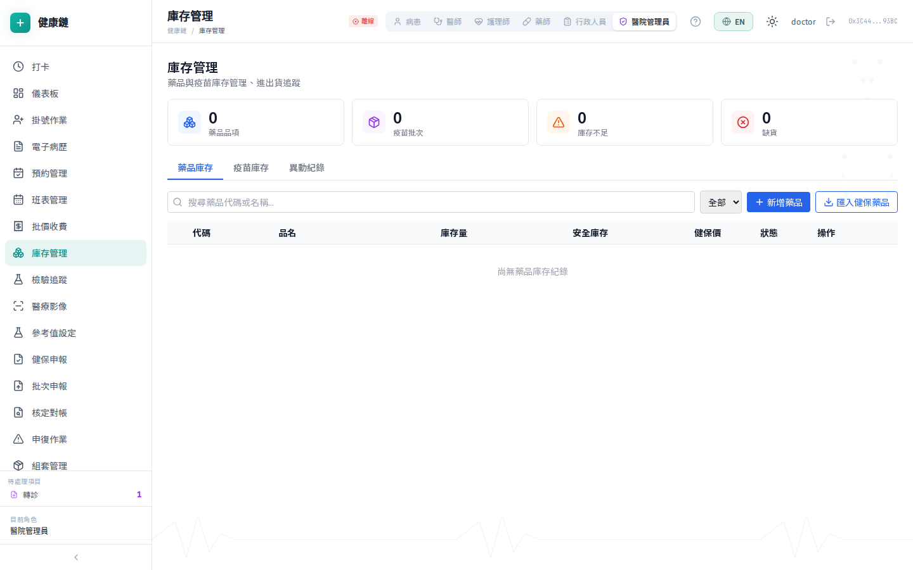The height and width of the screenshot is (570, 913).
Task: Open the 全部 filter dropdown
Action: pos(721,201)
